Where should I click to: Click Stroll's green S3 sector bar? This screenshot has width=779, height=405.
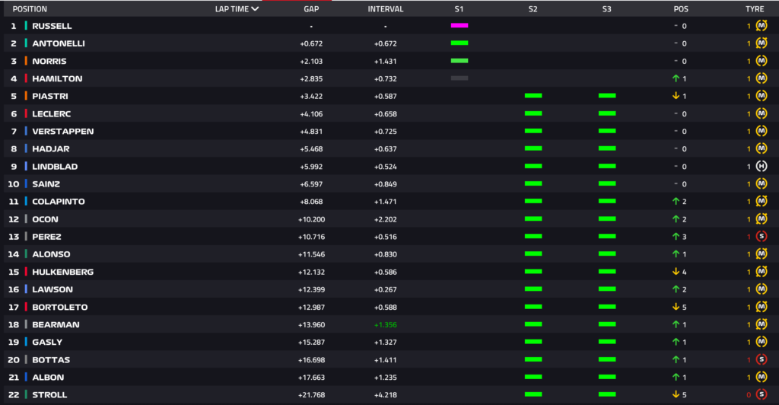coord(607,394)
